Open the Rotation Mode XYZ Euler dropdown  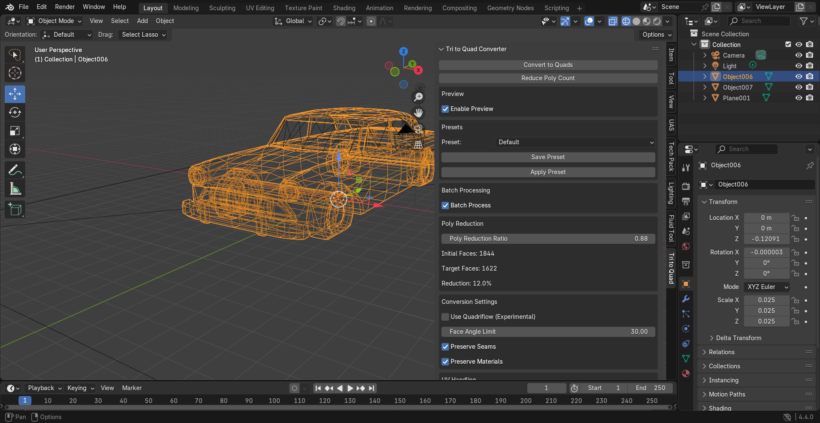coord(767,287)
